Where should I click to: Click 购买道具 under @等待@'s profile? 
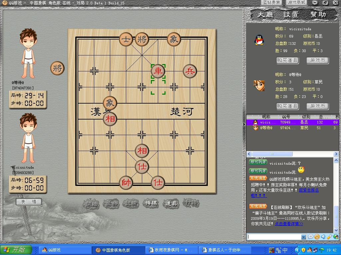pos(287,106)
